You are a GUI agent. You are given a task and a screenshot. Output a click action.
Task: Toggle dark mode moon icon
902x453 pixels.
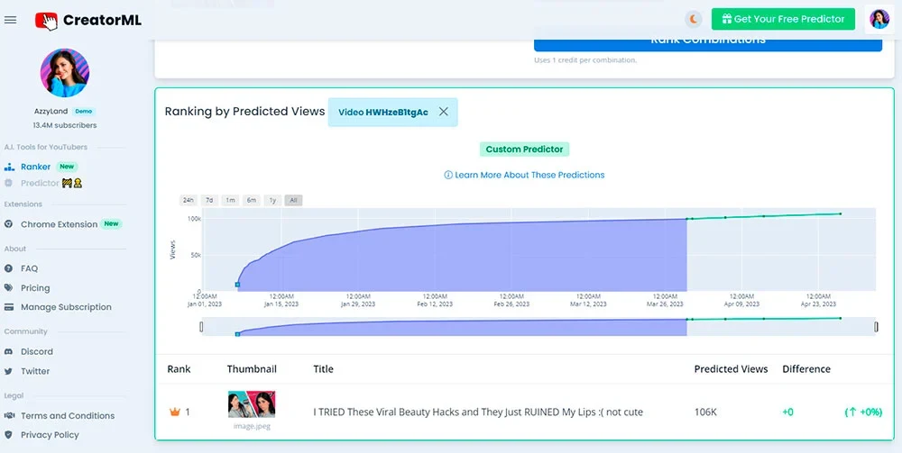(x=694, y=20)
